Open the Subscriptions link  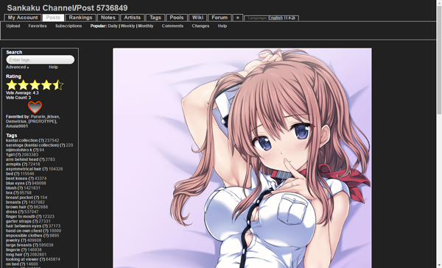tap(69, 26)
